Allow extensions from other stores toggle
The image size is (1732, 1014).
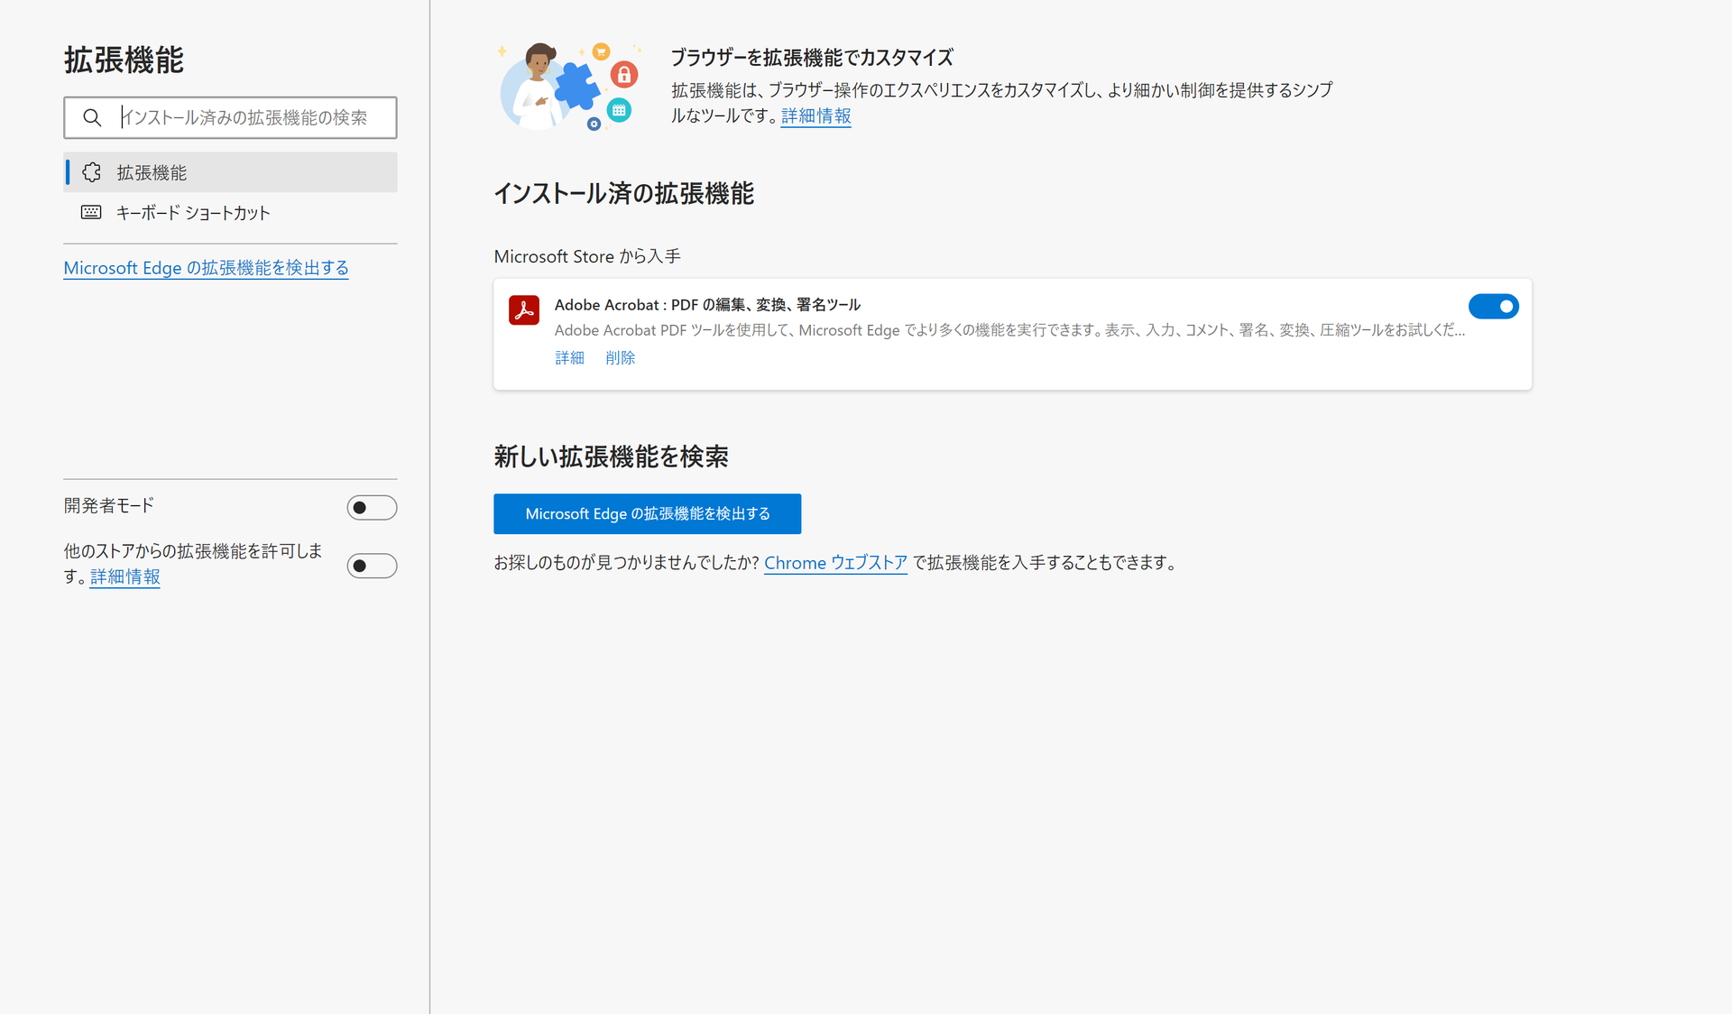(x=372, y=566)
